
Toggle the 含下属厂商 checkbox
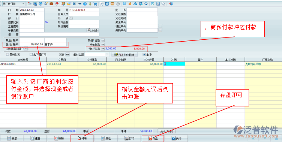coord(31,54)
